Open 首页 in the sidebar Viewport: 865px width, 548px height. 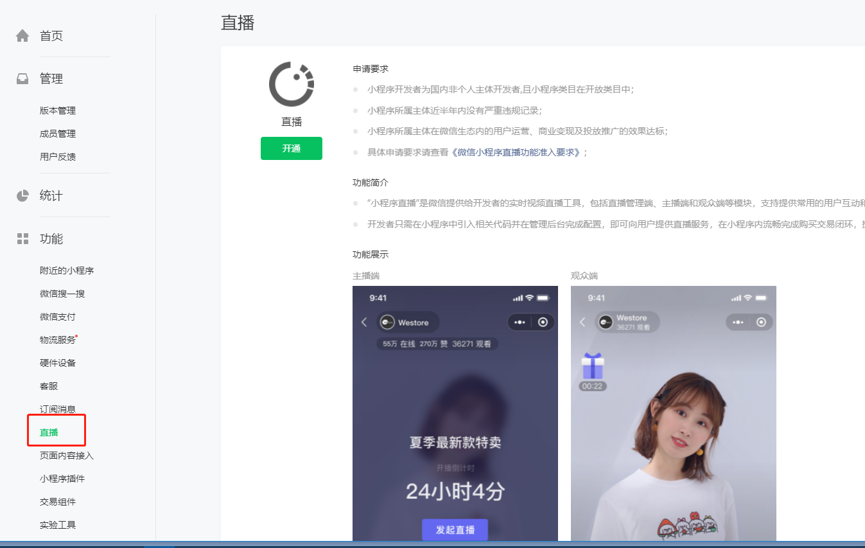click(x=51, y=36)
